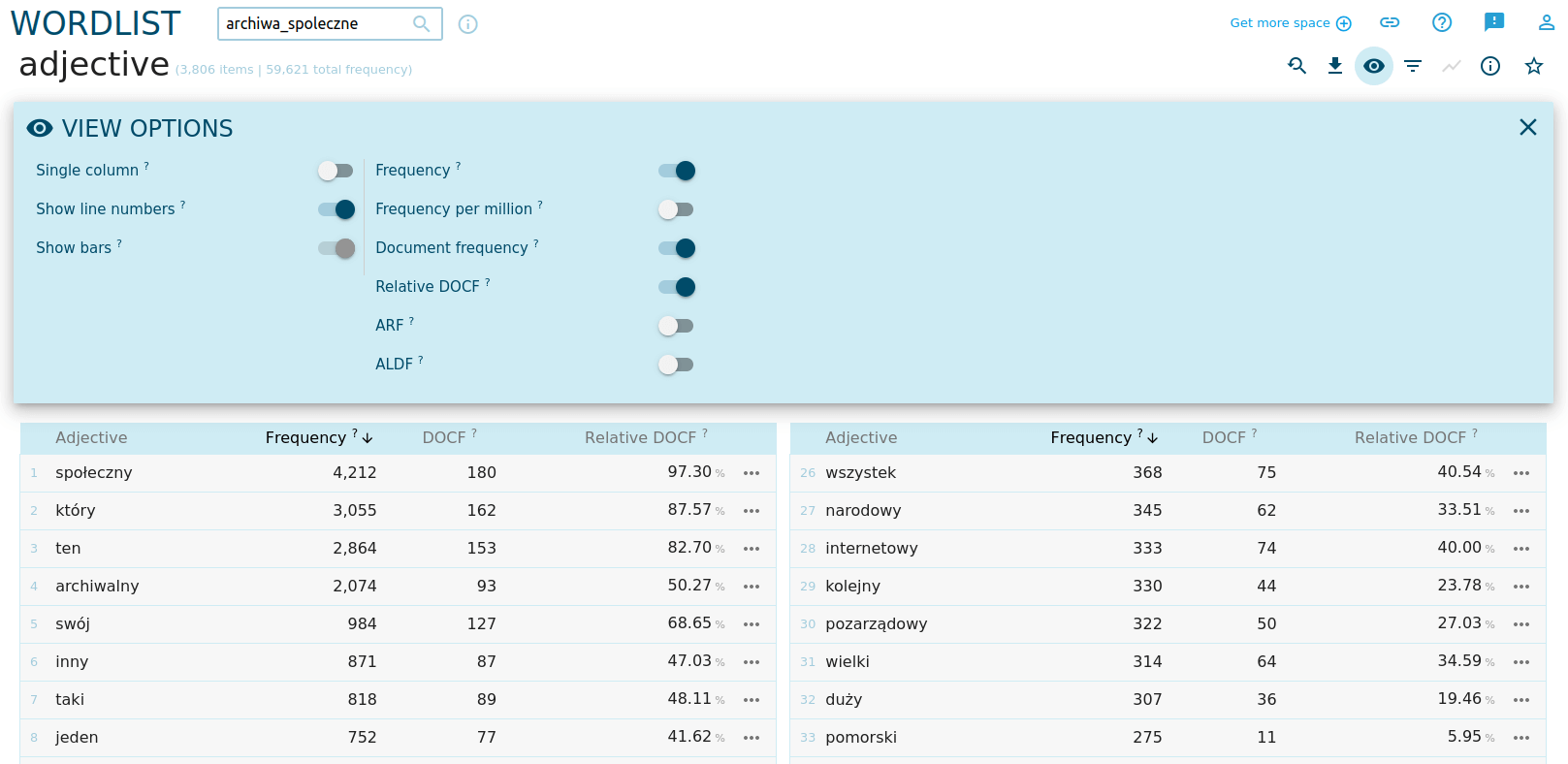Enable the ALDF switch
This screenshot has height=764, width=1568.
[x=676, y=365]
